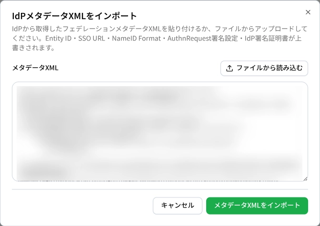Image resolution: width=320 pixels, height=226 pixels.
Task: Click the description text mentioning Entity ID
Action: pyautogui.click(x=160, y=39)
